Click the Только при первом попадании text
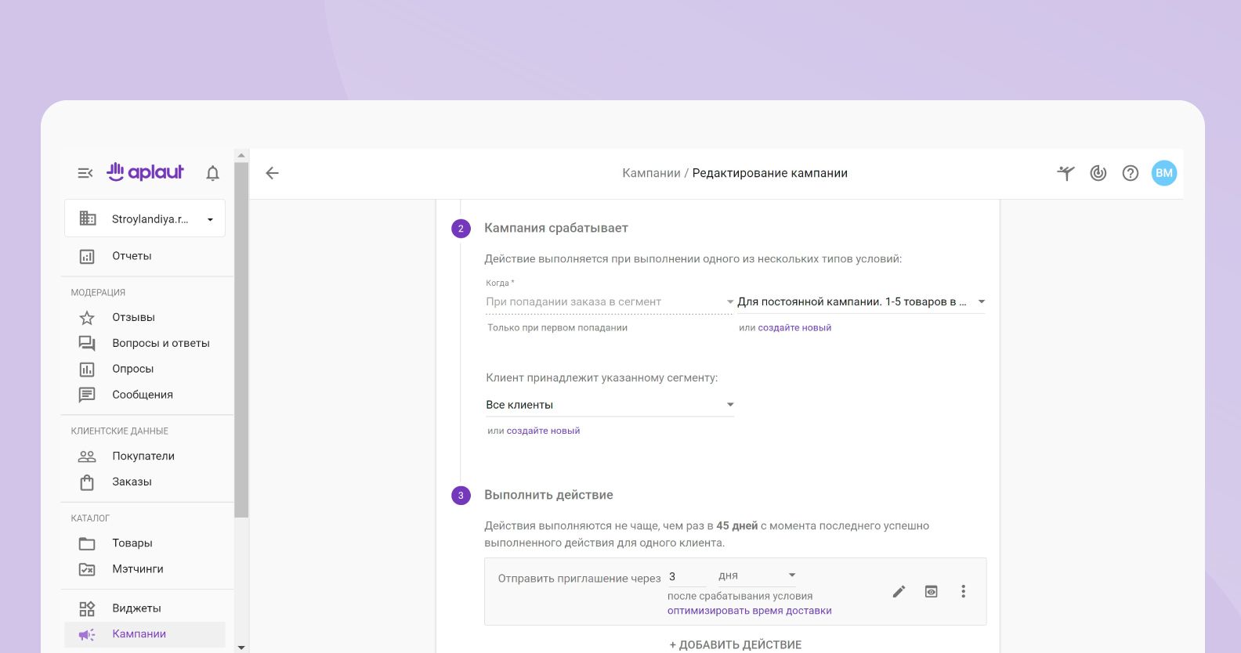Viewport: 1241px width, 653px height. tap(557, 328)
